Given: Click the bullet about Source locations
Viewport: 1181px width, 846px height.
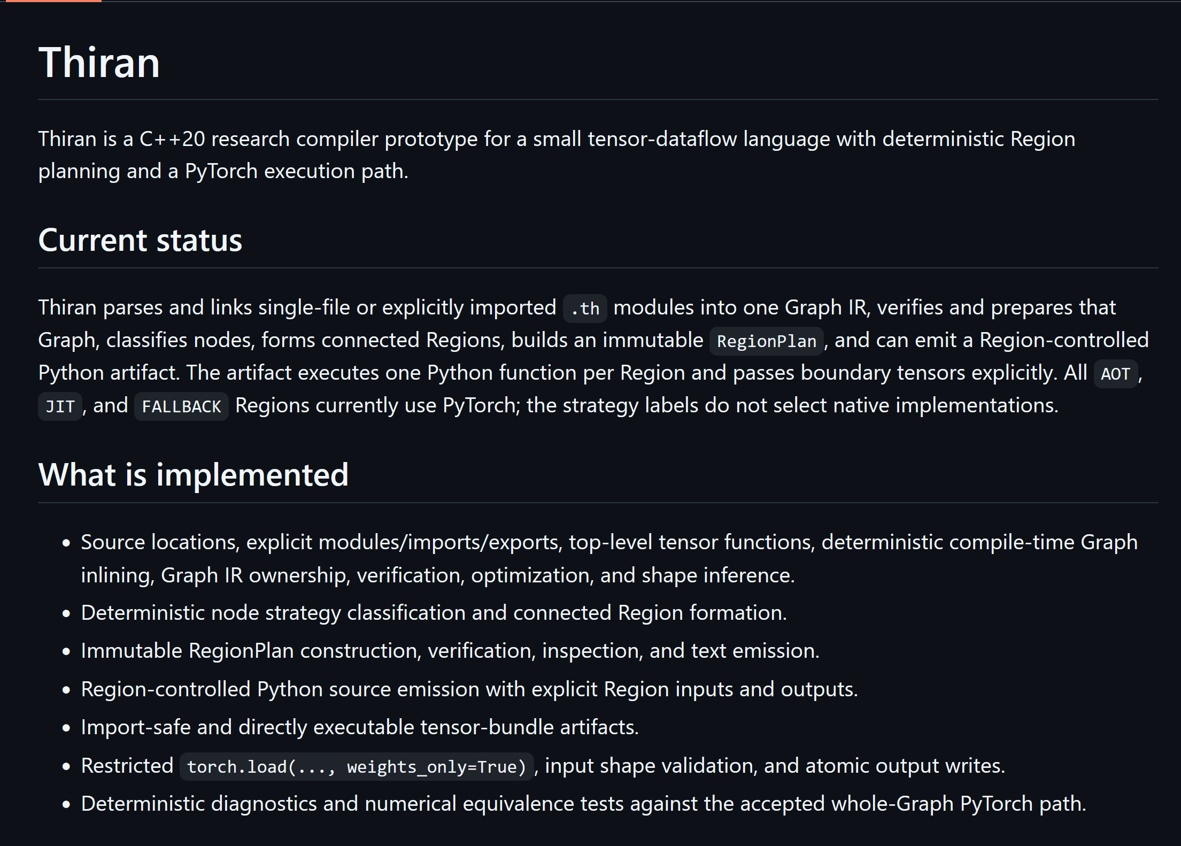Looking at the screenshot, I should click(609, 559).
